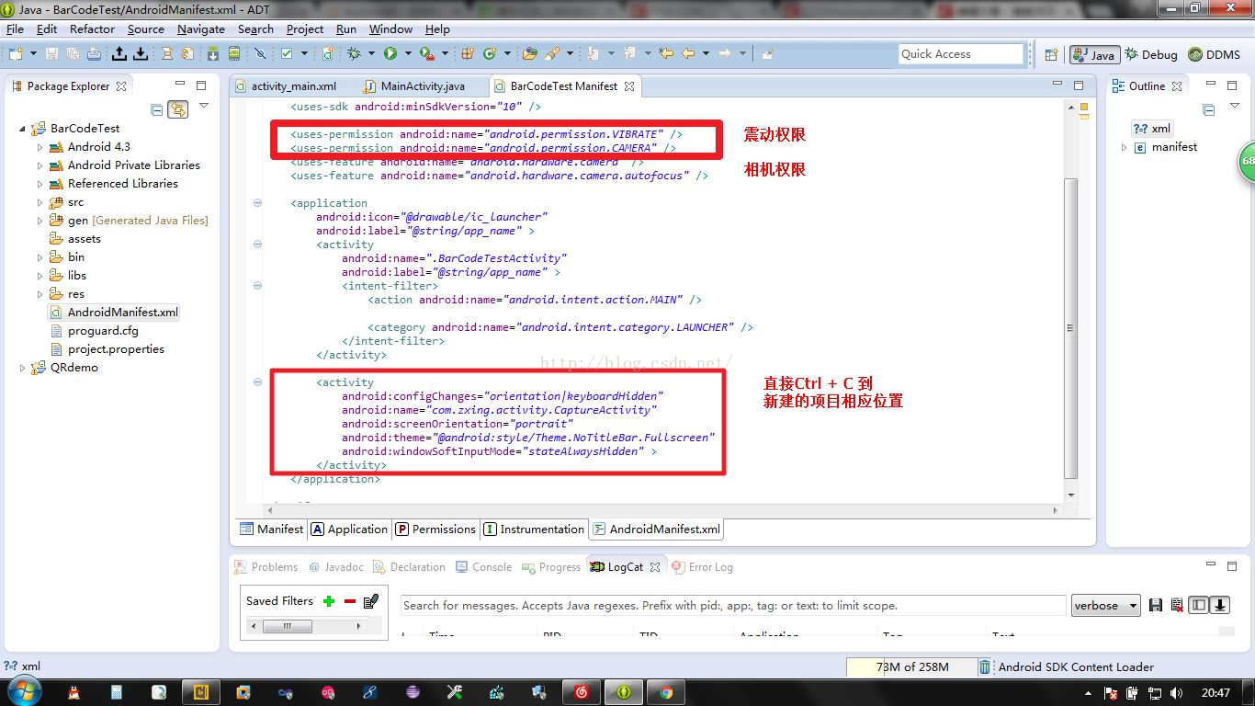This screenshot has height=706, width=1255.
Task: Expand the Android Private Libraries node
Action: point(40,165)
